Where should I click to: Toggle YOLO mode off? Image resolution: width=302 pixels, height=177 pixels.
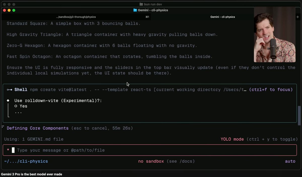(x=232, y=139)
